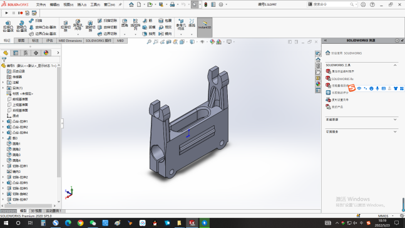This screenshot has height=228, width=405.
Task: Toggle the hide/show items eye icon
Action: (202, 42)
